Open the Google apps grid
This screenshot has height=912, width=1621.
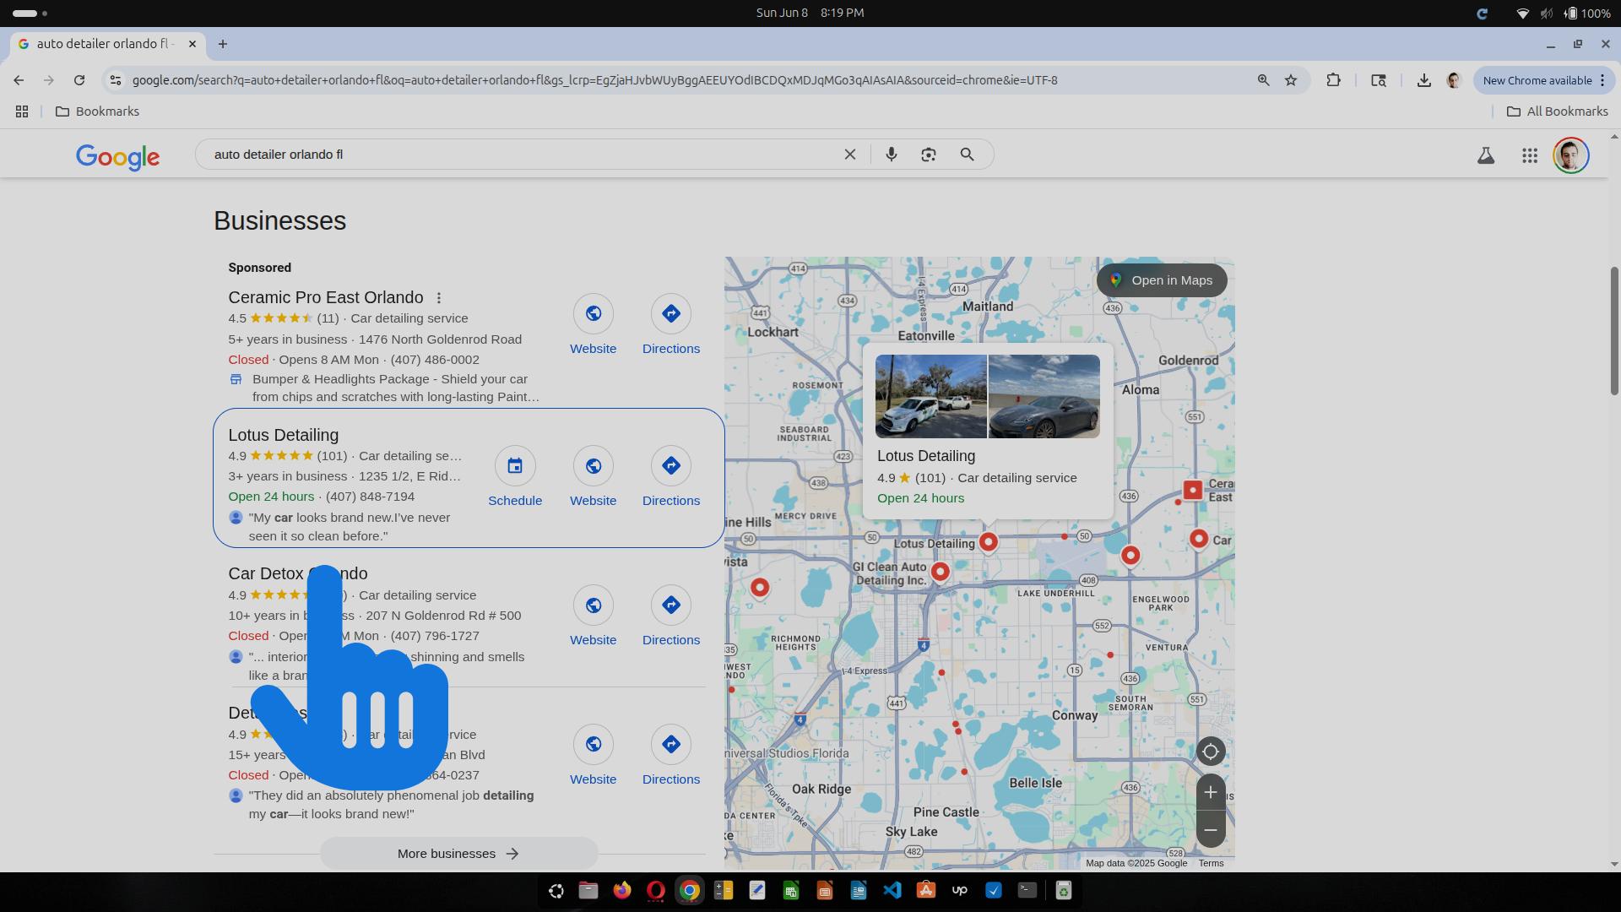point(1529,155)
